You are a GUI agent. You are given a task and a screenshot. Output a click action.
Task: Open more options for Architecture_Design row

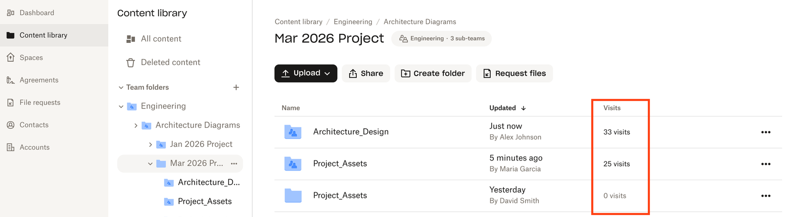click(766, 132)
